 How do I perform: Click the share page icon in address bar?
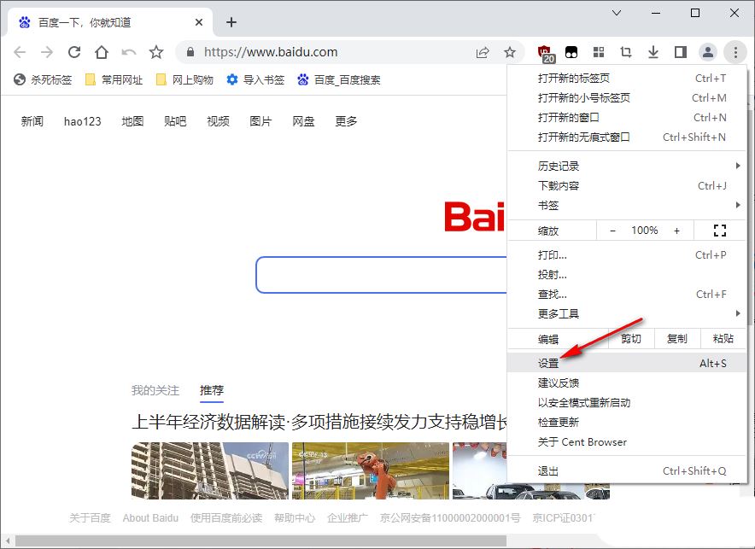[x=483, y=52]
